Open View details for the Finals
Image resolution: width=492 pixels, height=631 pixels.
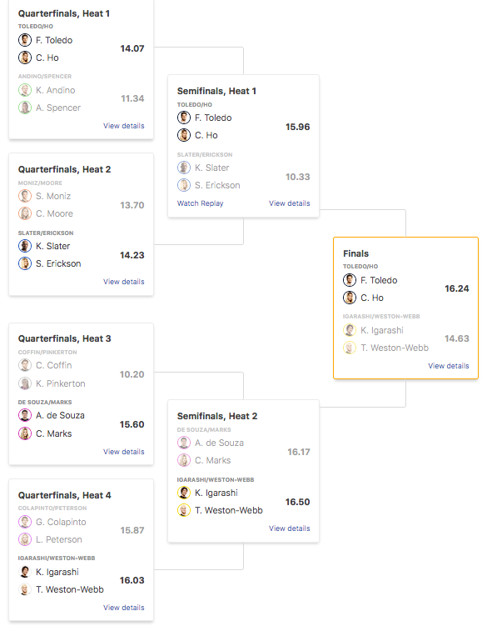[449, 366]
